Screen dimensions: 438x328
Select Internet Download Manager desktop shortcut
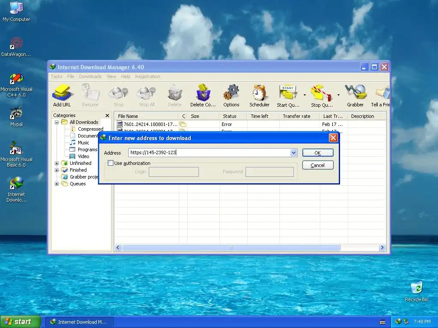tap(16, 183)
